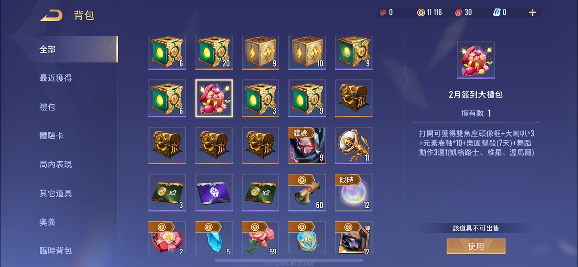The width and height of the screenshot is (578, 267).
Task: Select the blue crystal item with count 5
Action: 214,238
